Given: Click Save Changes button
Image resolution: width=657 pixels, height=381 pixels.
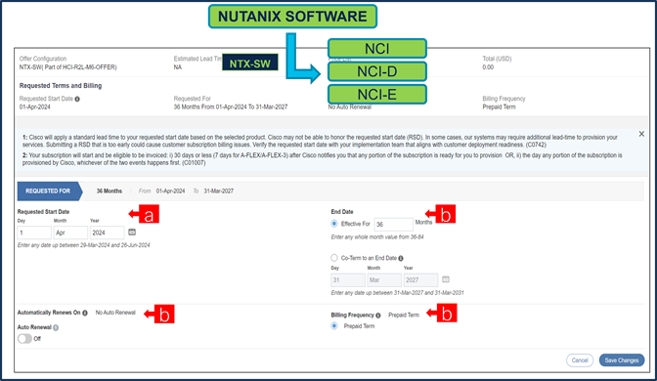Looking at the screenshot, I should (x=622, y=360).
